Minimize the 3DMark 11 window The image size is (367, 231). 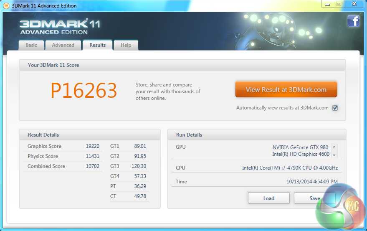click(327, 4)
